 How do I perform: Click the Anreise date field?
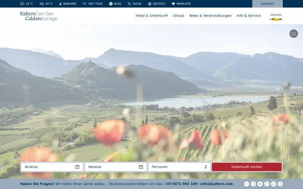pos(52,167)
